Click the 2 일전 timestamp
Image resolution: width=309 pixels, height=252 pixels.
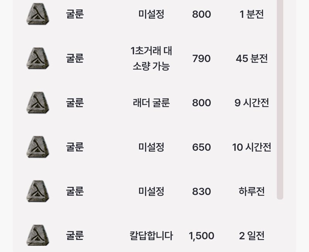point(252,236)
